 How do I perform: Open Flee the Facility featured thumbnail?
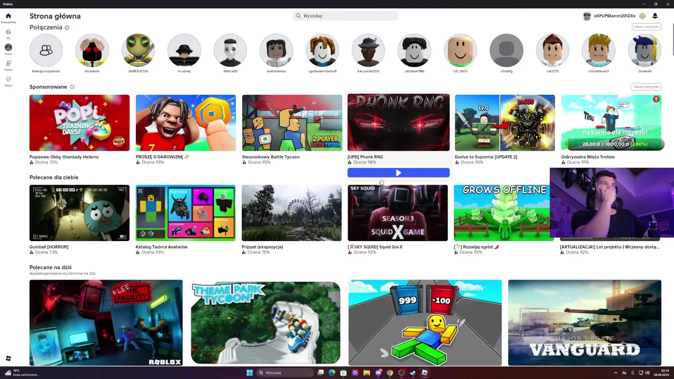tap(106, 323)
